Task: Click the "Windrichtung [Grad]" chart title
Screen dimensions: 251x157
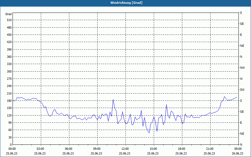Action: click(x=126, y=3)
